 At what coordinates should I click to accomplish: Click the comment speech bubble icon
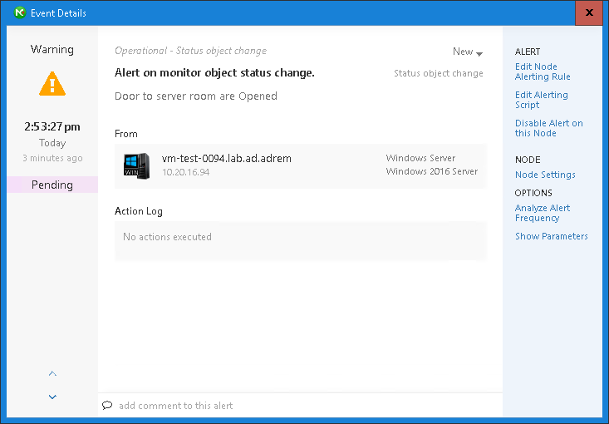[x=107, y=406]
